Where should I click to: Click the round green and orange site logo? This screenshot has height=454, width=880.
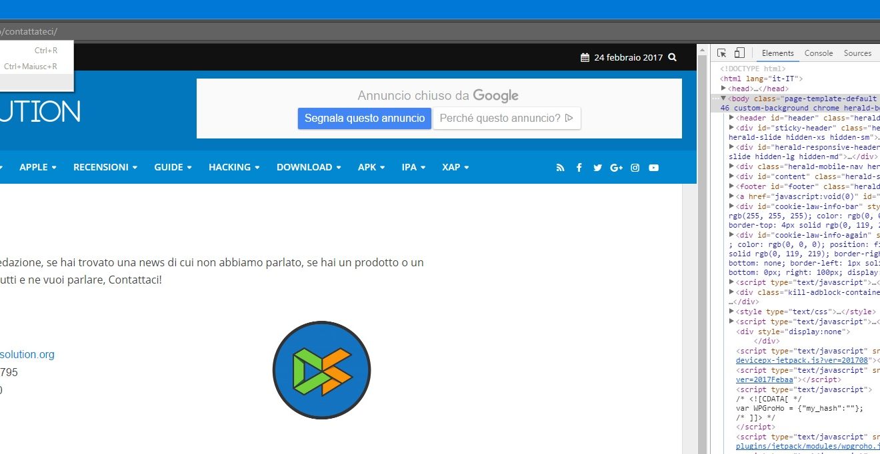pos(321,370)
